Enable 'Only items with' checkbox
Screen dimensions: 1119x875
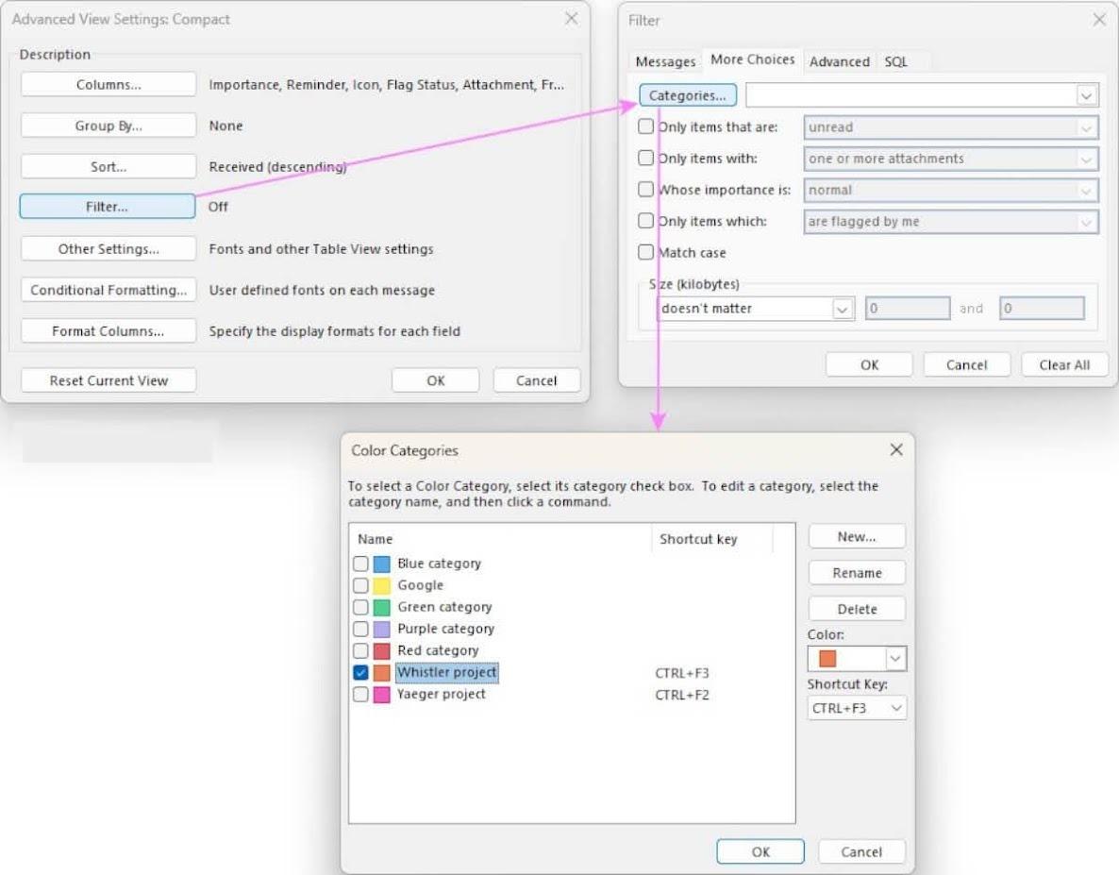(645, 158)
